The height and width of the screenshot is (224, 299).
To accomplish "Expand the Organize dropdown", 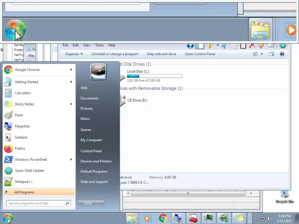I will [74, 54].
